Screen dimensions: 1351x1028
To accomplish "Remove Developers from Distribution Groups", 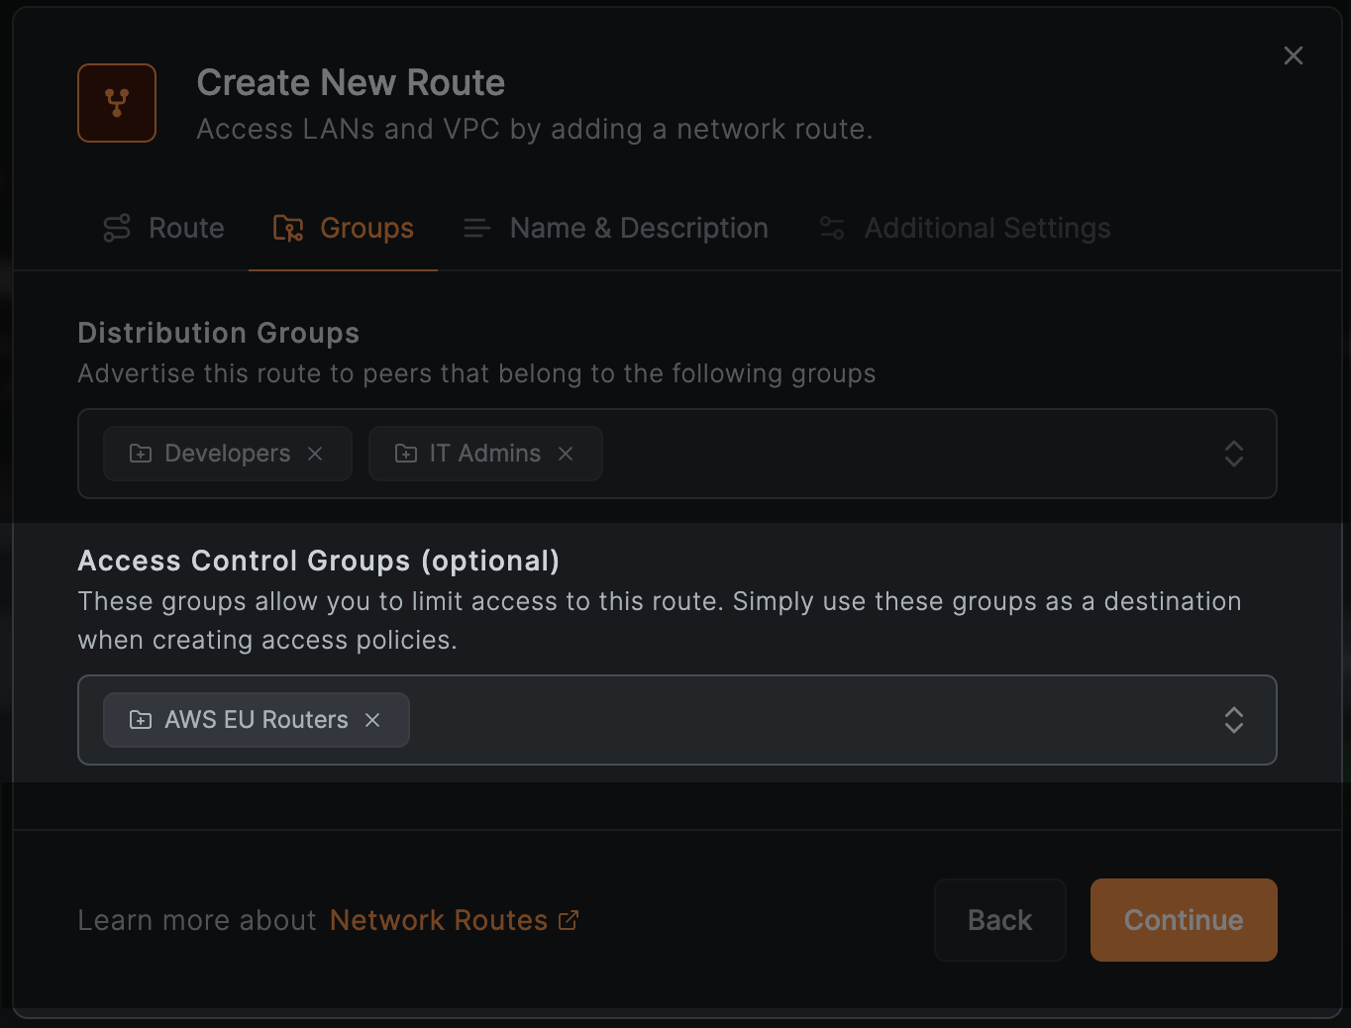I will (315, 454).
